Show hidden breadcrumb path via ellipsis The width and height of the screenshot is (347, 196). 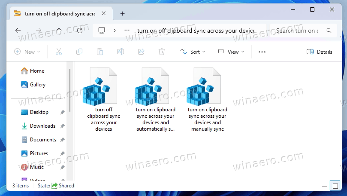point(127,30)
